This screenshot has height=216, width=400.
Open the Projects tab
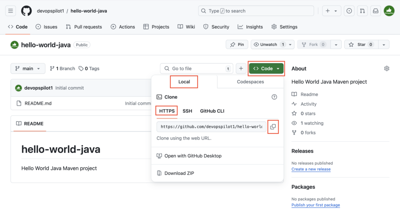[x=156, y=27]
